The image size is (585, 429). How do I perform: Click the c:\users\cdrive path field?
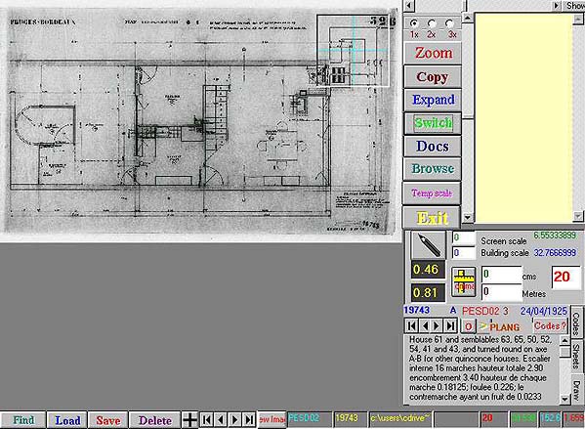[x=400, y=419]
